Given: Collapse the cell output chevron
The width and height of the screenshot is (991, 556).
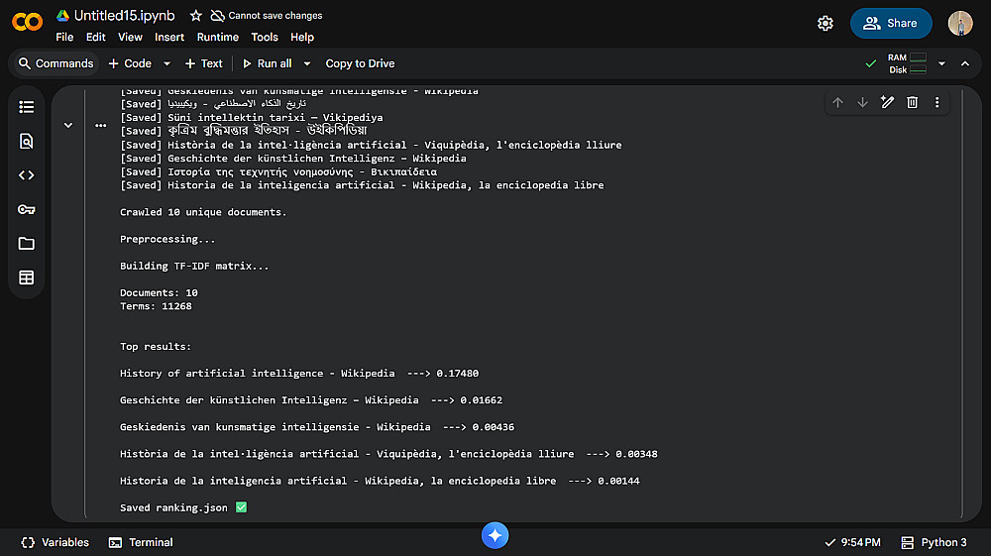Looking at the screenshot, I should (68, 125).
